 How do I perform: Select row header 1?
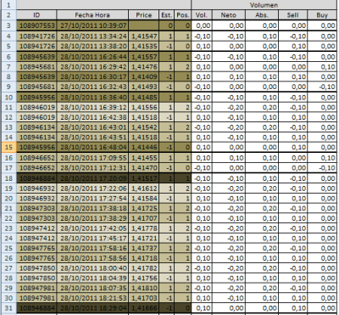coord(8,5)
